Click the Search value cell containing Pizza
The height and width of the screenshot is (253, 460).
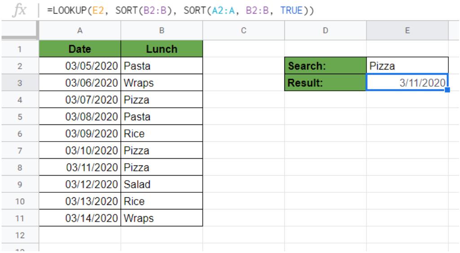point(407,66)
